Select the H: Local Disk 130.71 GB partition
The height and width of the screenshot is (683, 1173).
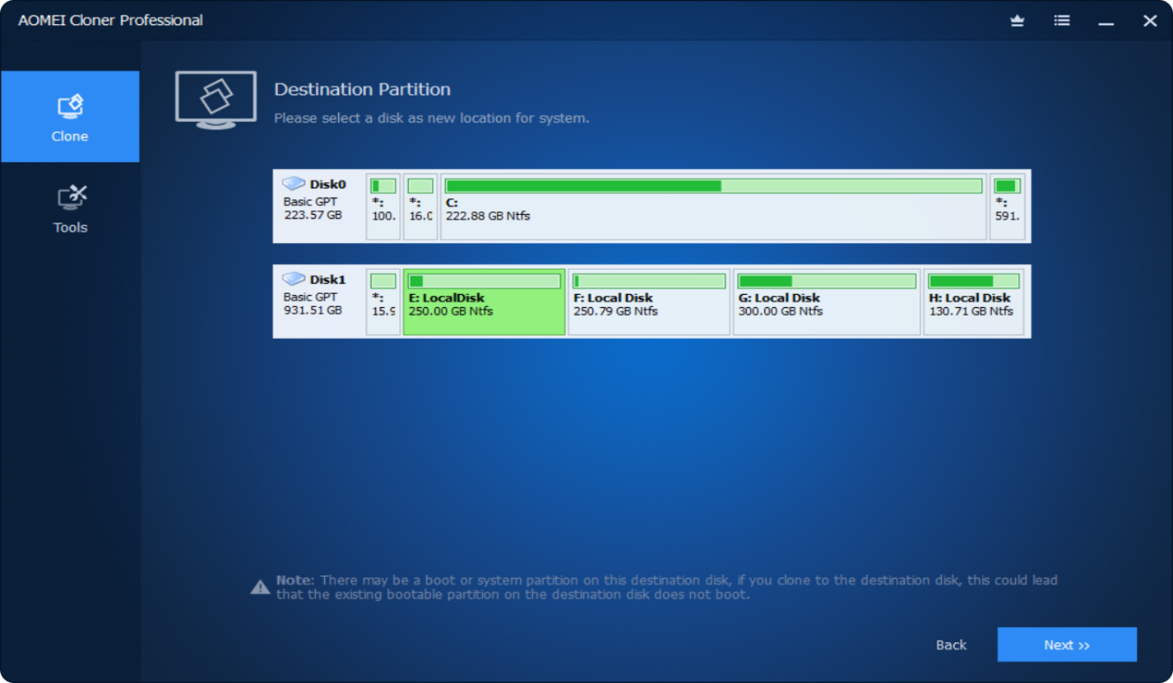tap(973, 310)
